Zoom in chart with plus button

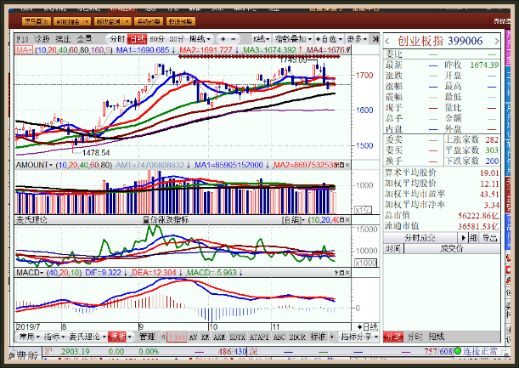coord(223,39)
